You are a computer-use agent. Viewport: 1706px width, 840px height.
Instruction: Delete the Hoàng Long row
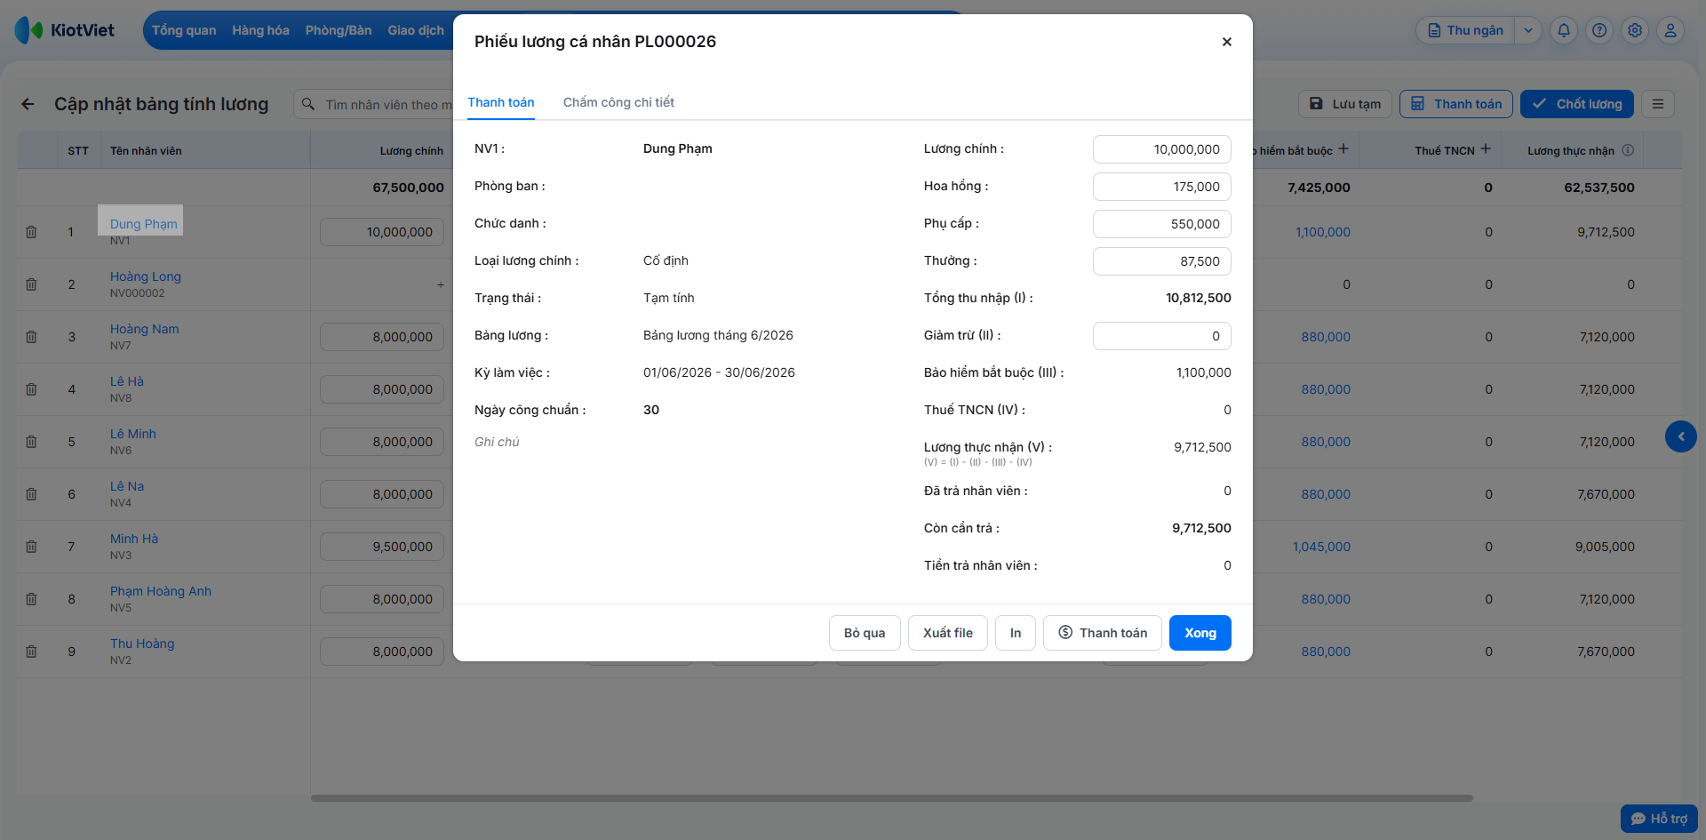(31, 284)
